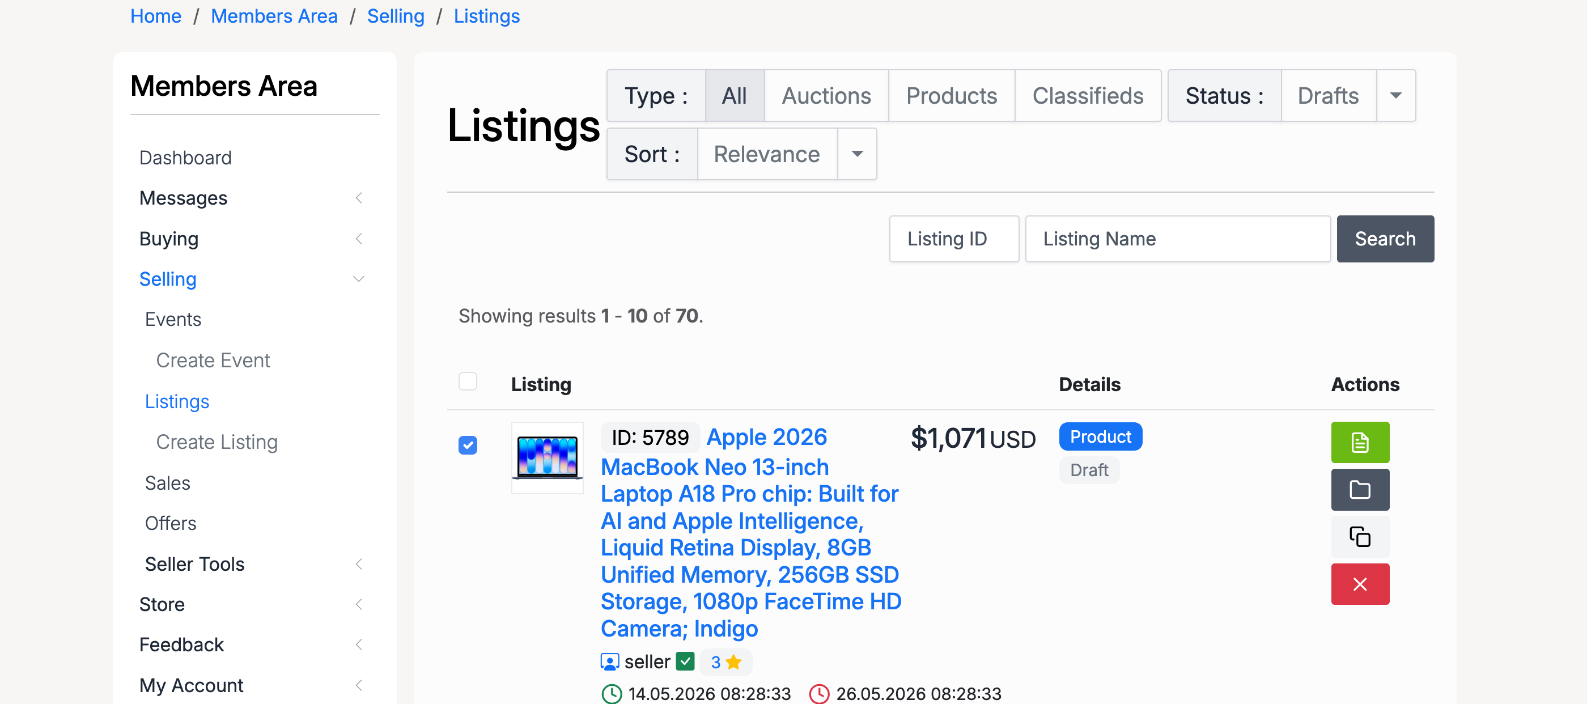Open the MacBook listing thumbnail image
Viewport: 1587px width, 704px height.
547,457
